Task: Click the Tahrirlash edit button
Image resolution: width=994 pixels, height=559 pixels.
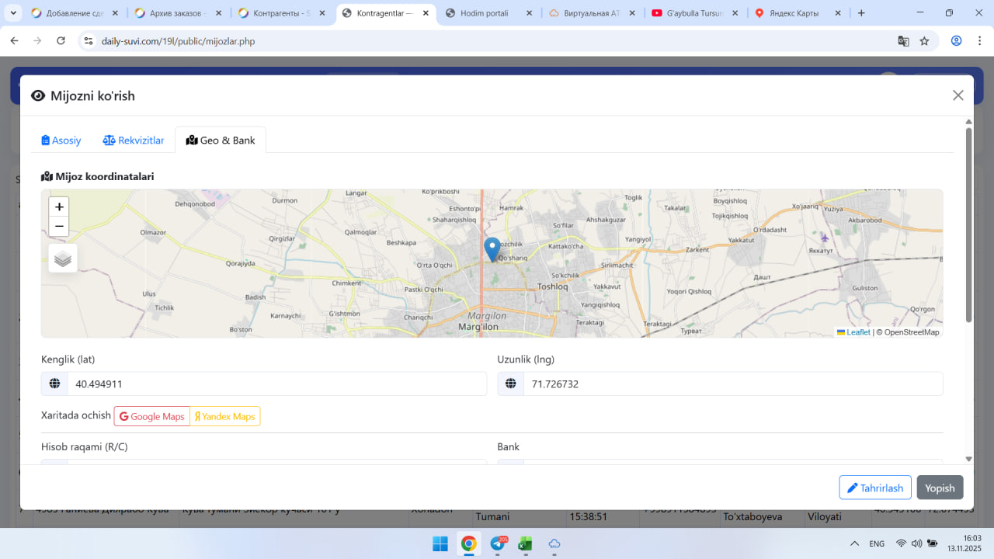Action: (874, 488)
